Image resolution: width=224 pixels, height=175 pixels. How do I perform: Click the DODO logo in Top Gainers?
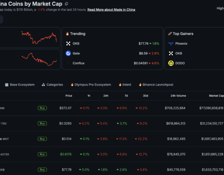point(171,63)
